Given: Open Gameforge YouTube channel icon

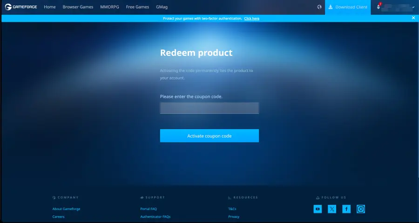Looking at the screenshot, I should point(318,209).
